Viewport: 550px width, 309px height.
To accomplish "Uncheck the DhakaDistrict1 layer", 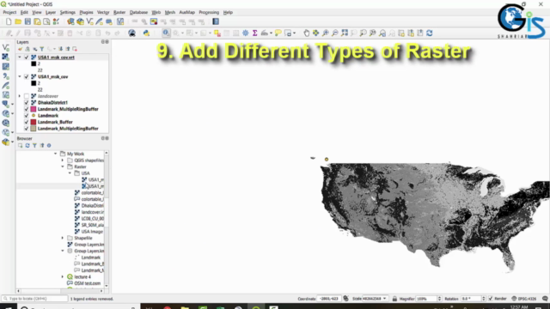I will point(27,102).
